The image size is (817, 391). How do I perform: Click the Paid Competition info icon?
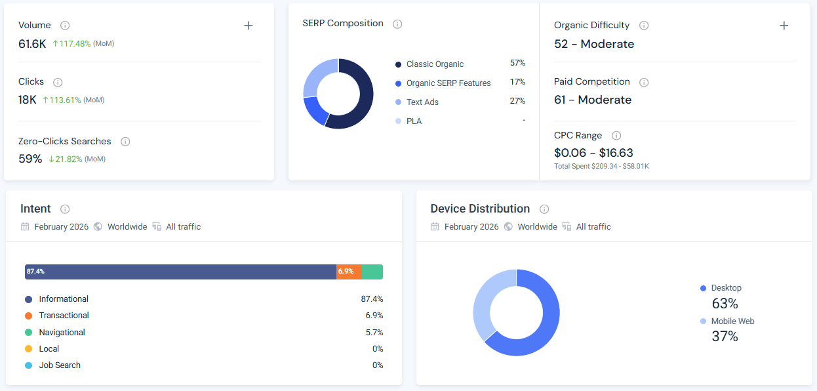coord(644,82)
